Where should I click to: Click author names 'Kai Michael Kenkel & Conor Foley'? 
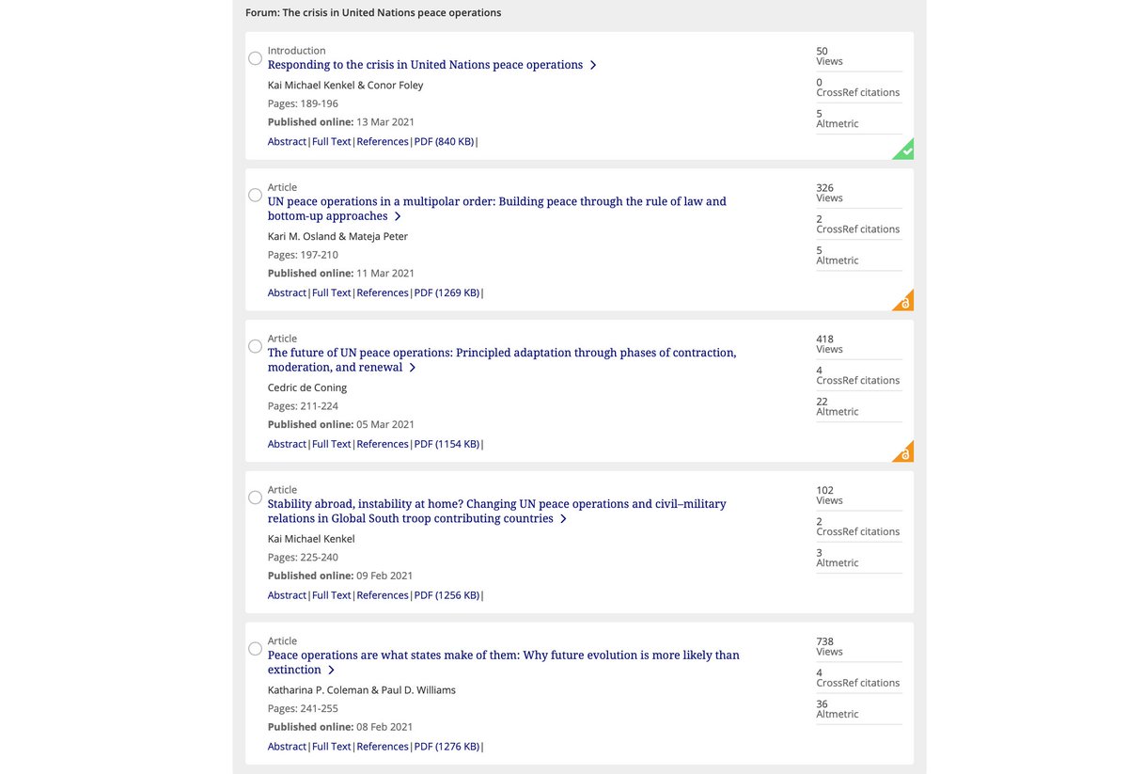(346, 86)
